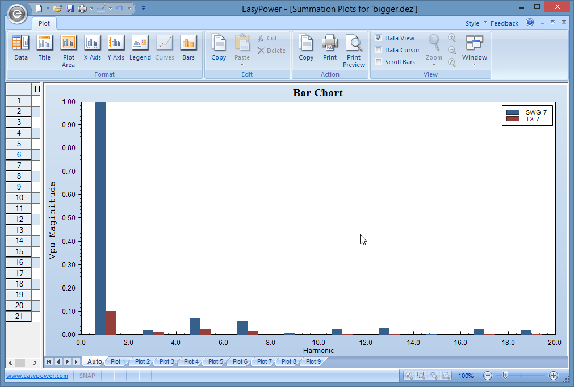Adjust the zoom slider handle
574x387 pixels.
click(505, 376)
